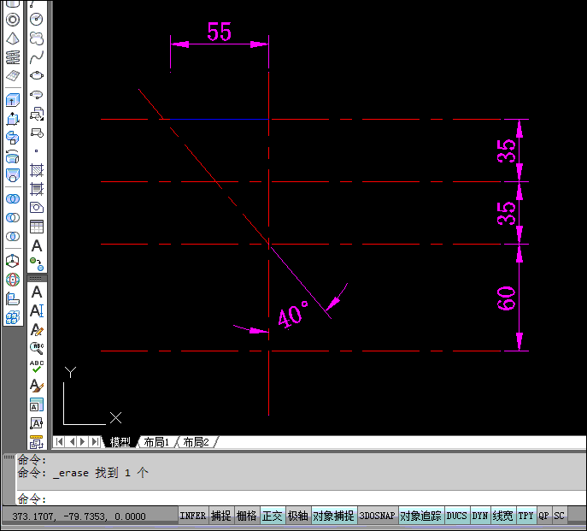
Task: Select Multiline Text tool in draw toolbar
Action: click(37, 245)
